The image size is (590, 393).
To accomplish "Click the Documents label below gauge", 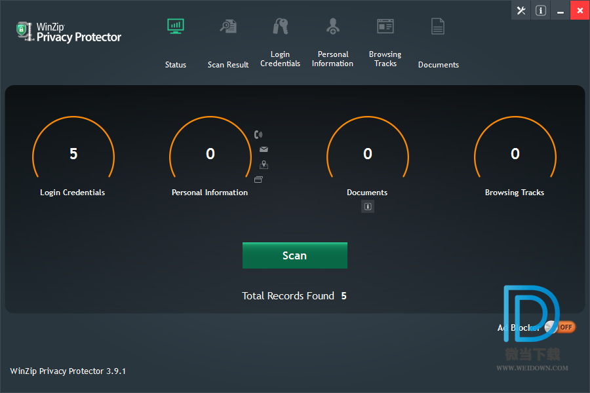I will (x=367, y=193).
